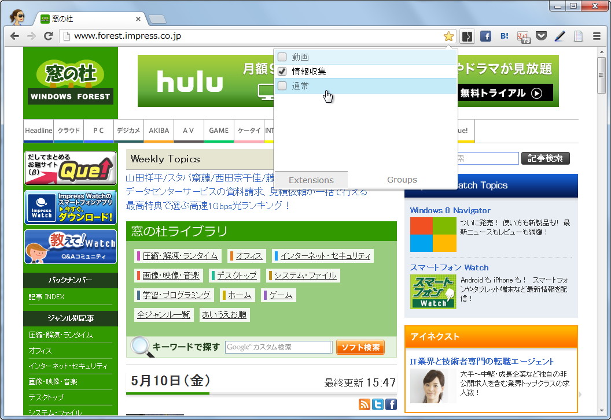Select the Extensions tab in the popup
Viewport: 611px width, 420px height.
click(x=311, y=179)
